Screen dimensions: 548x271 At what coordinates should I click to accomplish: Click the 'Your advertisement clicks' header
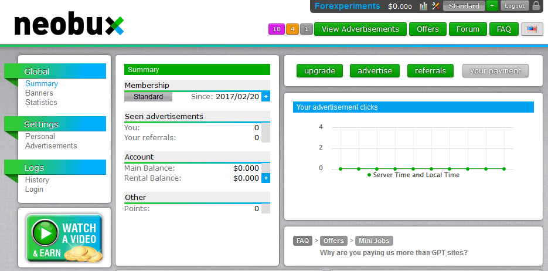pyautogui.click(x=413, y=107)
